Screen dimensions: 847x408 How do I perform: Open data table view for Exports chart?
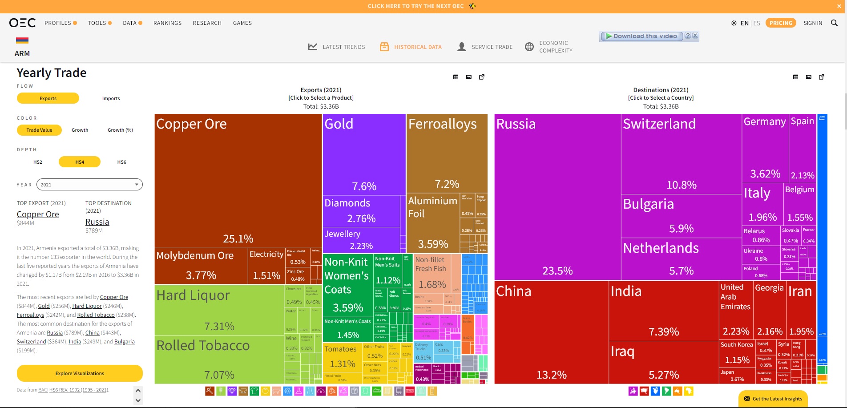(456, 77)
